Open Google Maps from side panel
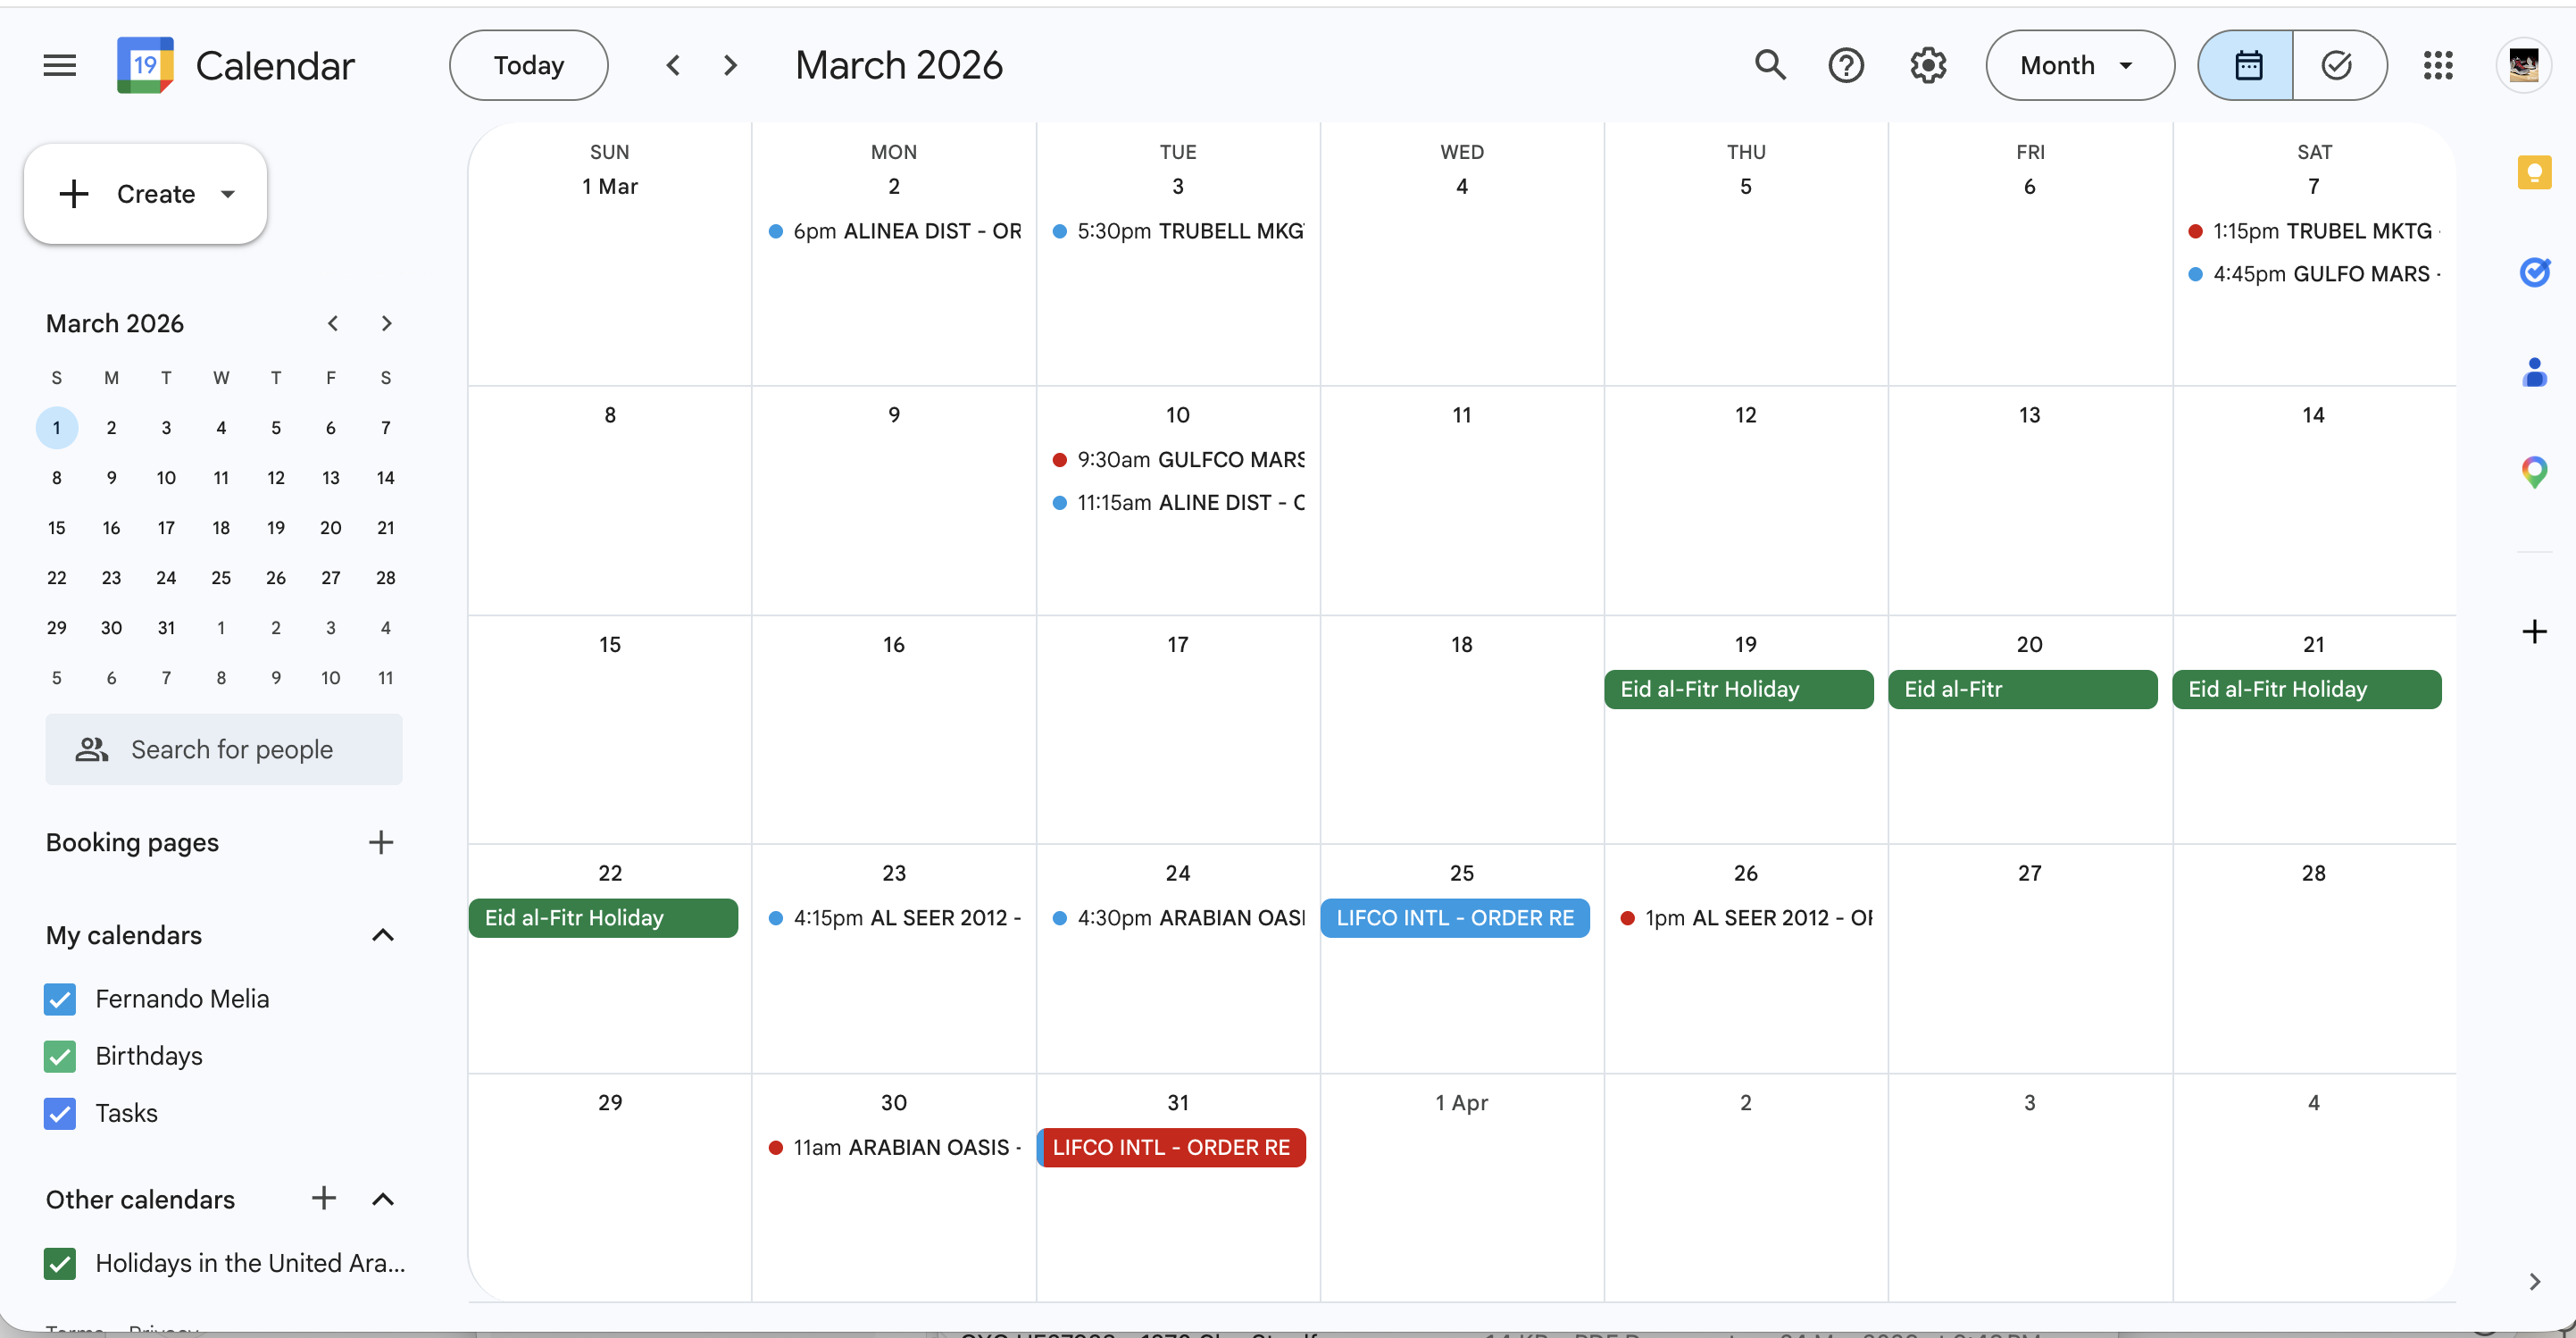Viewport: 2576px width, 1338px height. (x=2534, y=471)
